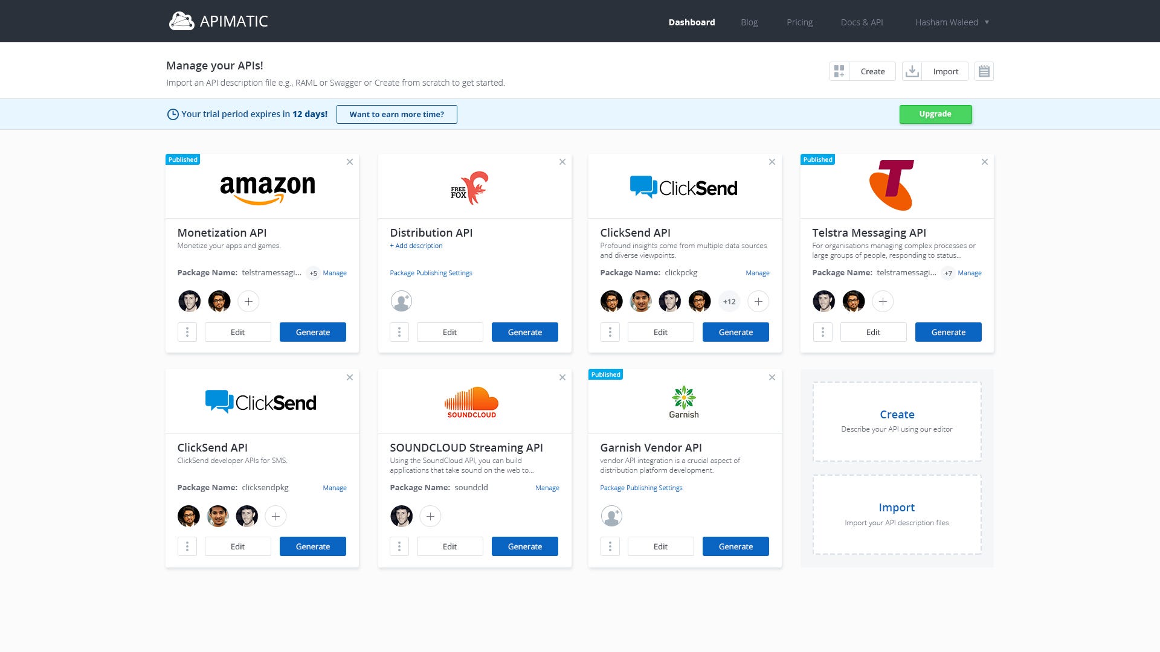The width and height of the screenshot is (1160, 652).
Task: Edit the SOUNDCLOUD Streaming API
Action: (x=449, y=546)
